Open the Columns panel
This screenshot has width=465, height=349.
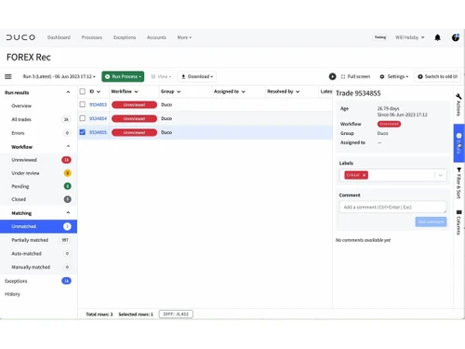(x=458, y=222)
